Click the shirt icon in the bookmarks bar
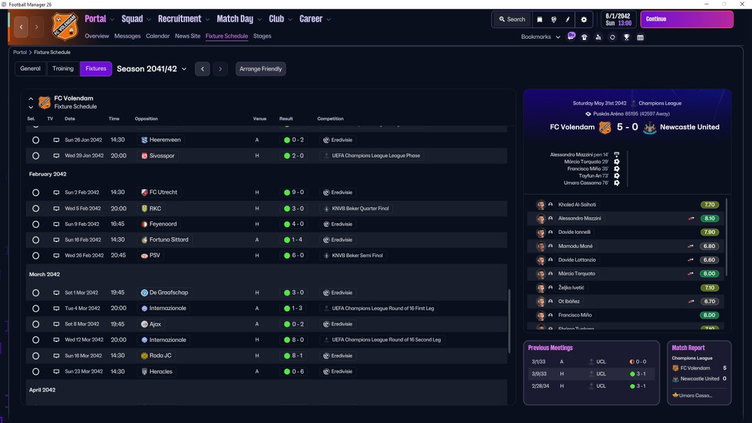This screenshot has width=752, height=423. point(584,37)
